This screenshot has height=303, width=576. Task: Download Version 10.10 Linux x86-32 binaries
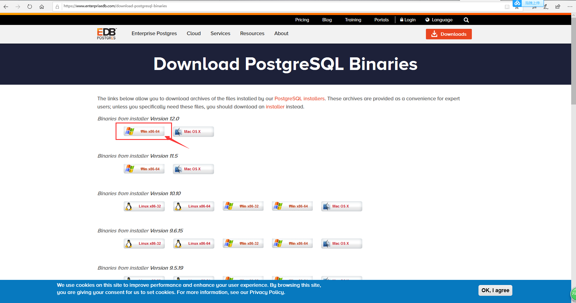coord(144,206)
